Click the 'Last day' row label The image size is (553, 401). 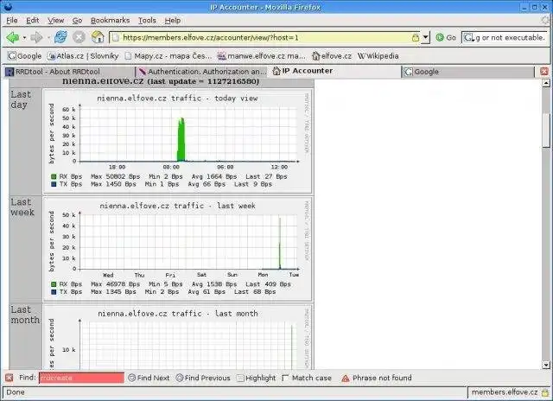click(x=21, y=99)
